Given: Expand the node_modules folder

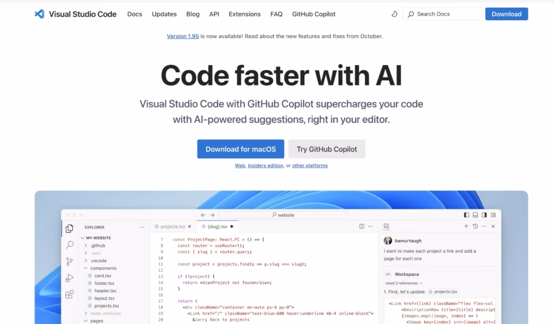Looking at the screenshot, I should [x=86, y=313].
